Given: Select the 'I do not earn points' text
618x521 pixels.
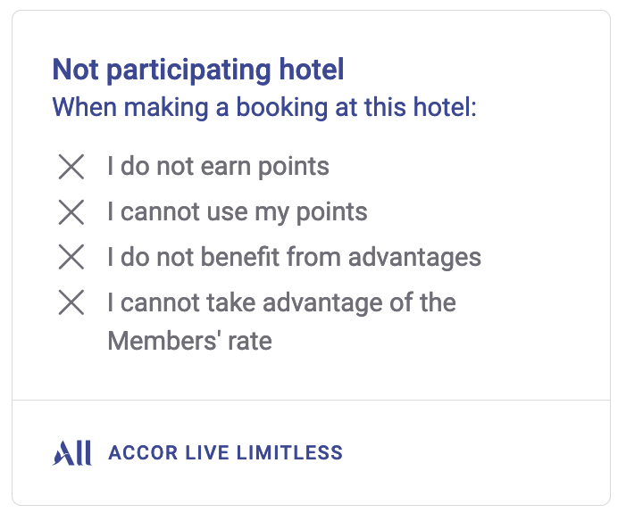Looking at the screenshot, I should (x=218, y=167).
